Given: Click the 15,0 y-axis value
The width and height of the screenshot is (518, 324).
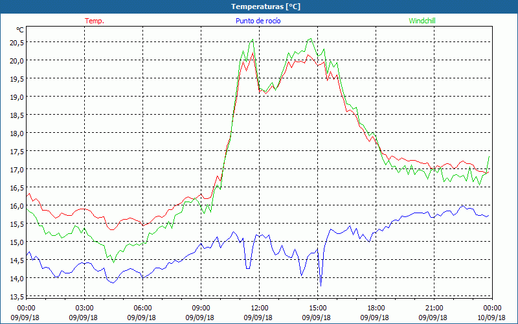Looking at the screenshot, I should point(17,242).
